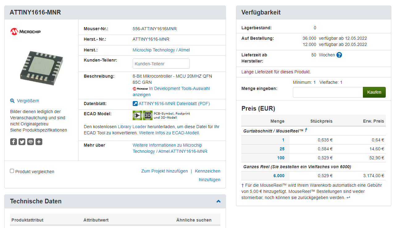Click Lange Lieferzeit für dieses Produkt text
This screenshot has height=228, width=395.
tap(276, 72)
